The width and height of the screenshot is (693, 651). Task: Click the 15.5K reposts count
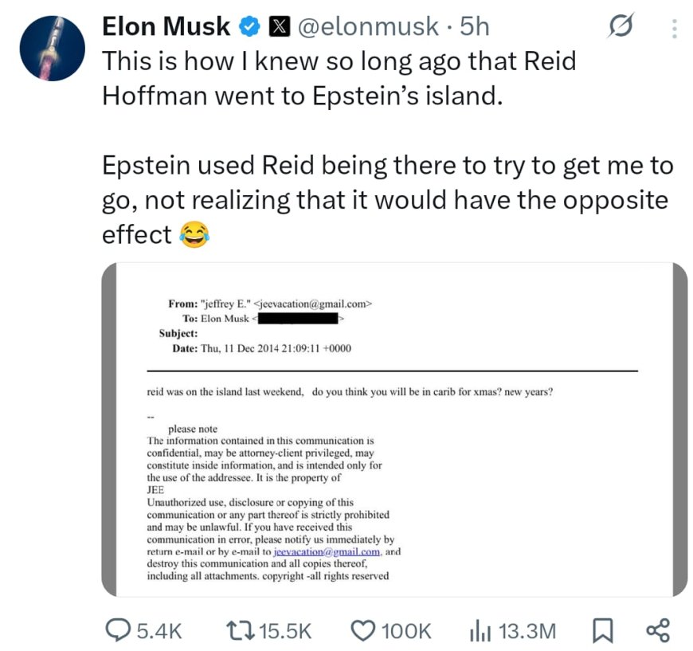[x=285, y=630]
